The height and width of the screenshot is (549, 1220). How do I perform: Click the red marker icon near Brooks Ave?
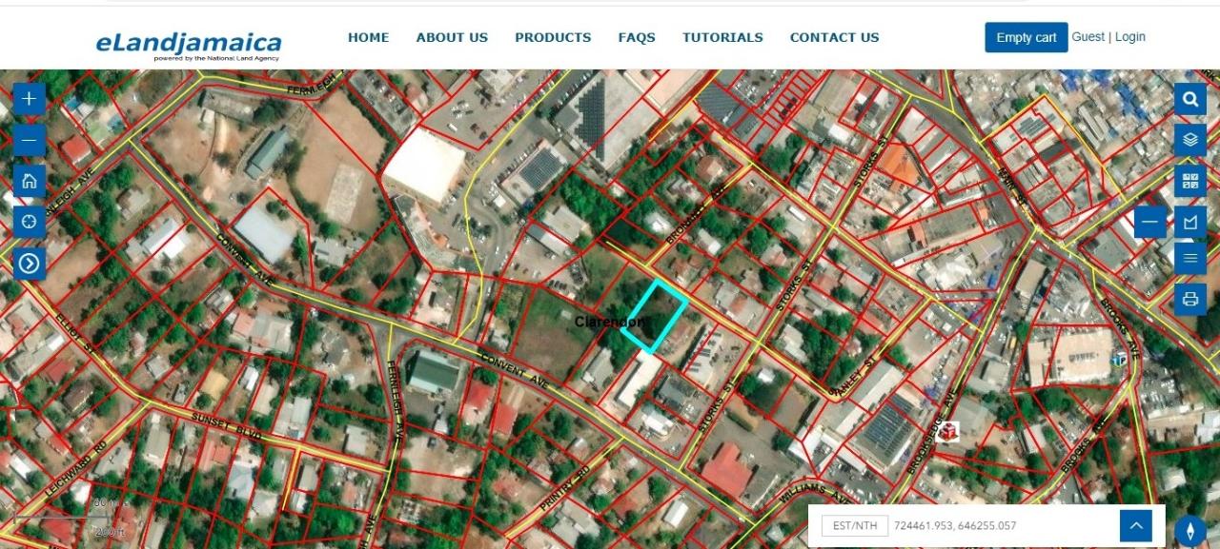point(947,432)
